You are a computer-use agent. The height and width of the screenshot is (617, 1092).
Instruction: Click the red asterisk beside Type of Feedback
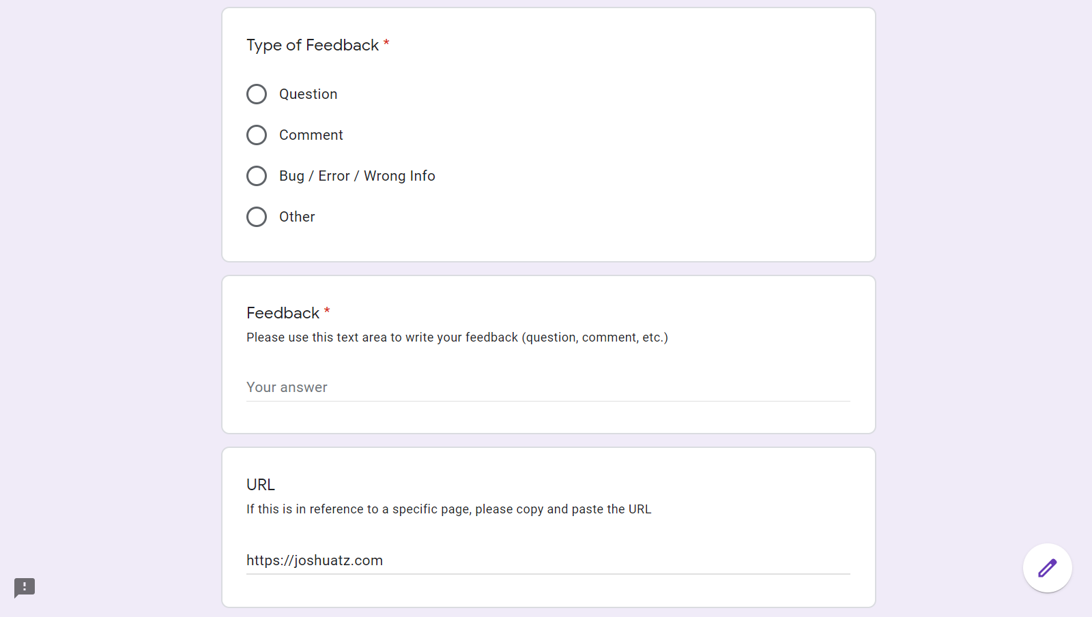386,44
